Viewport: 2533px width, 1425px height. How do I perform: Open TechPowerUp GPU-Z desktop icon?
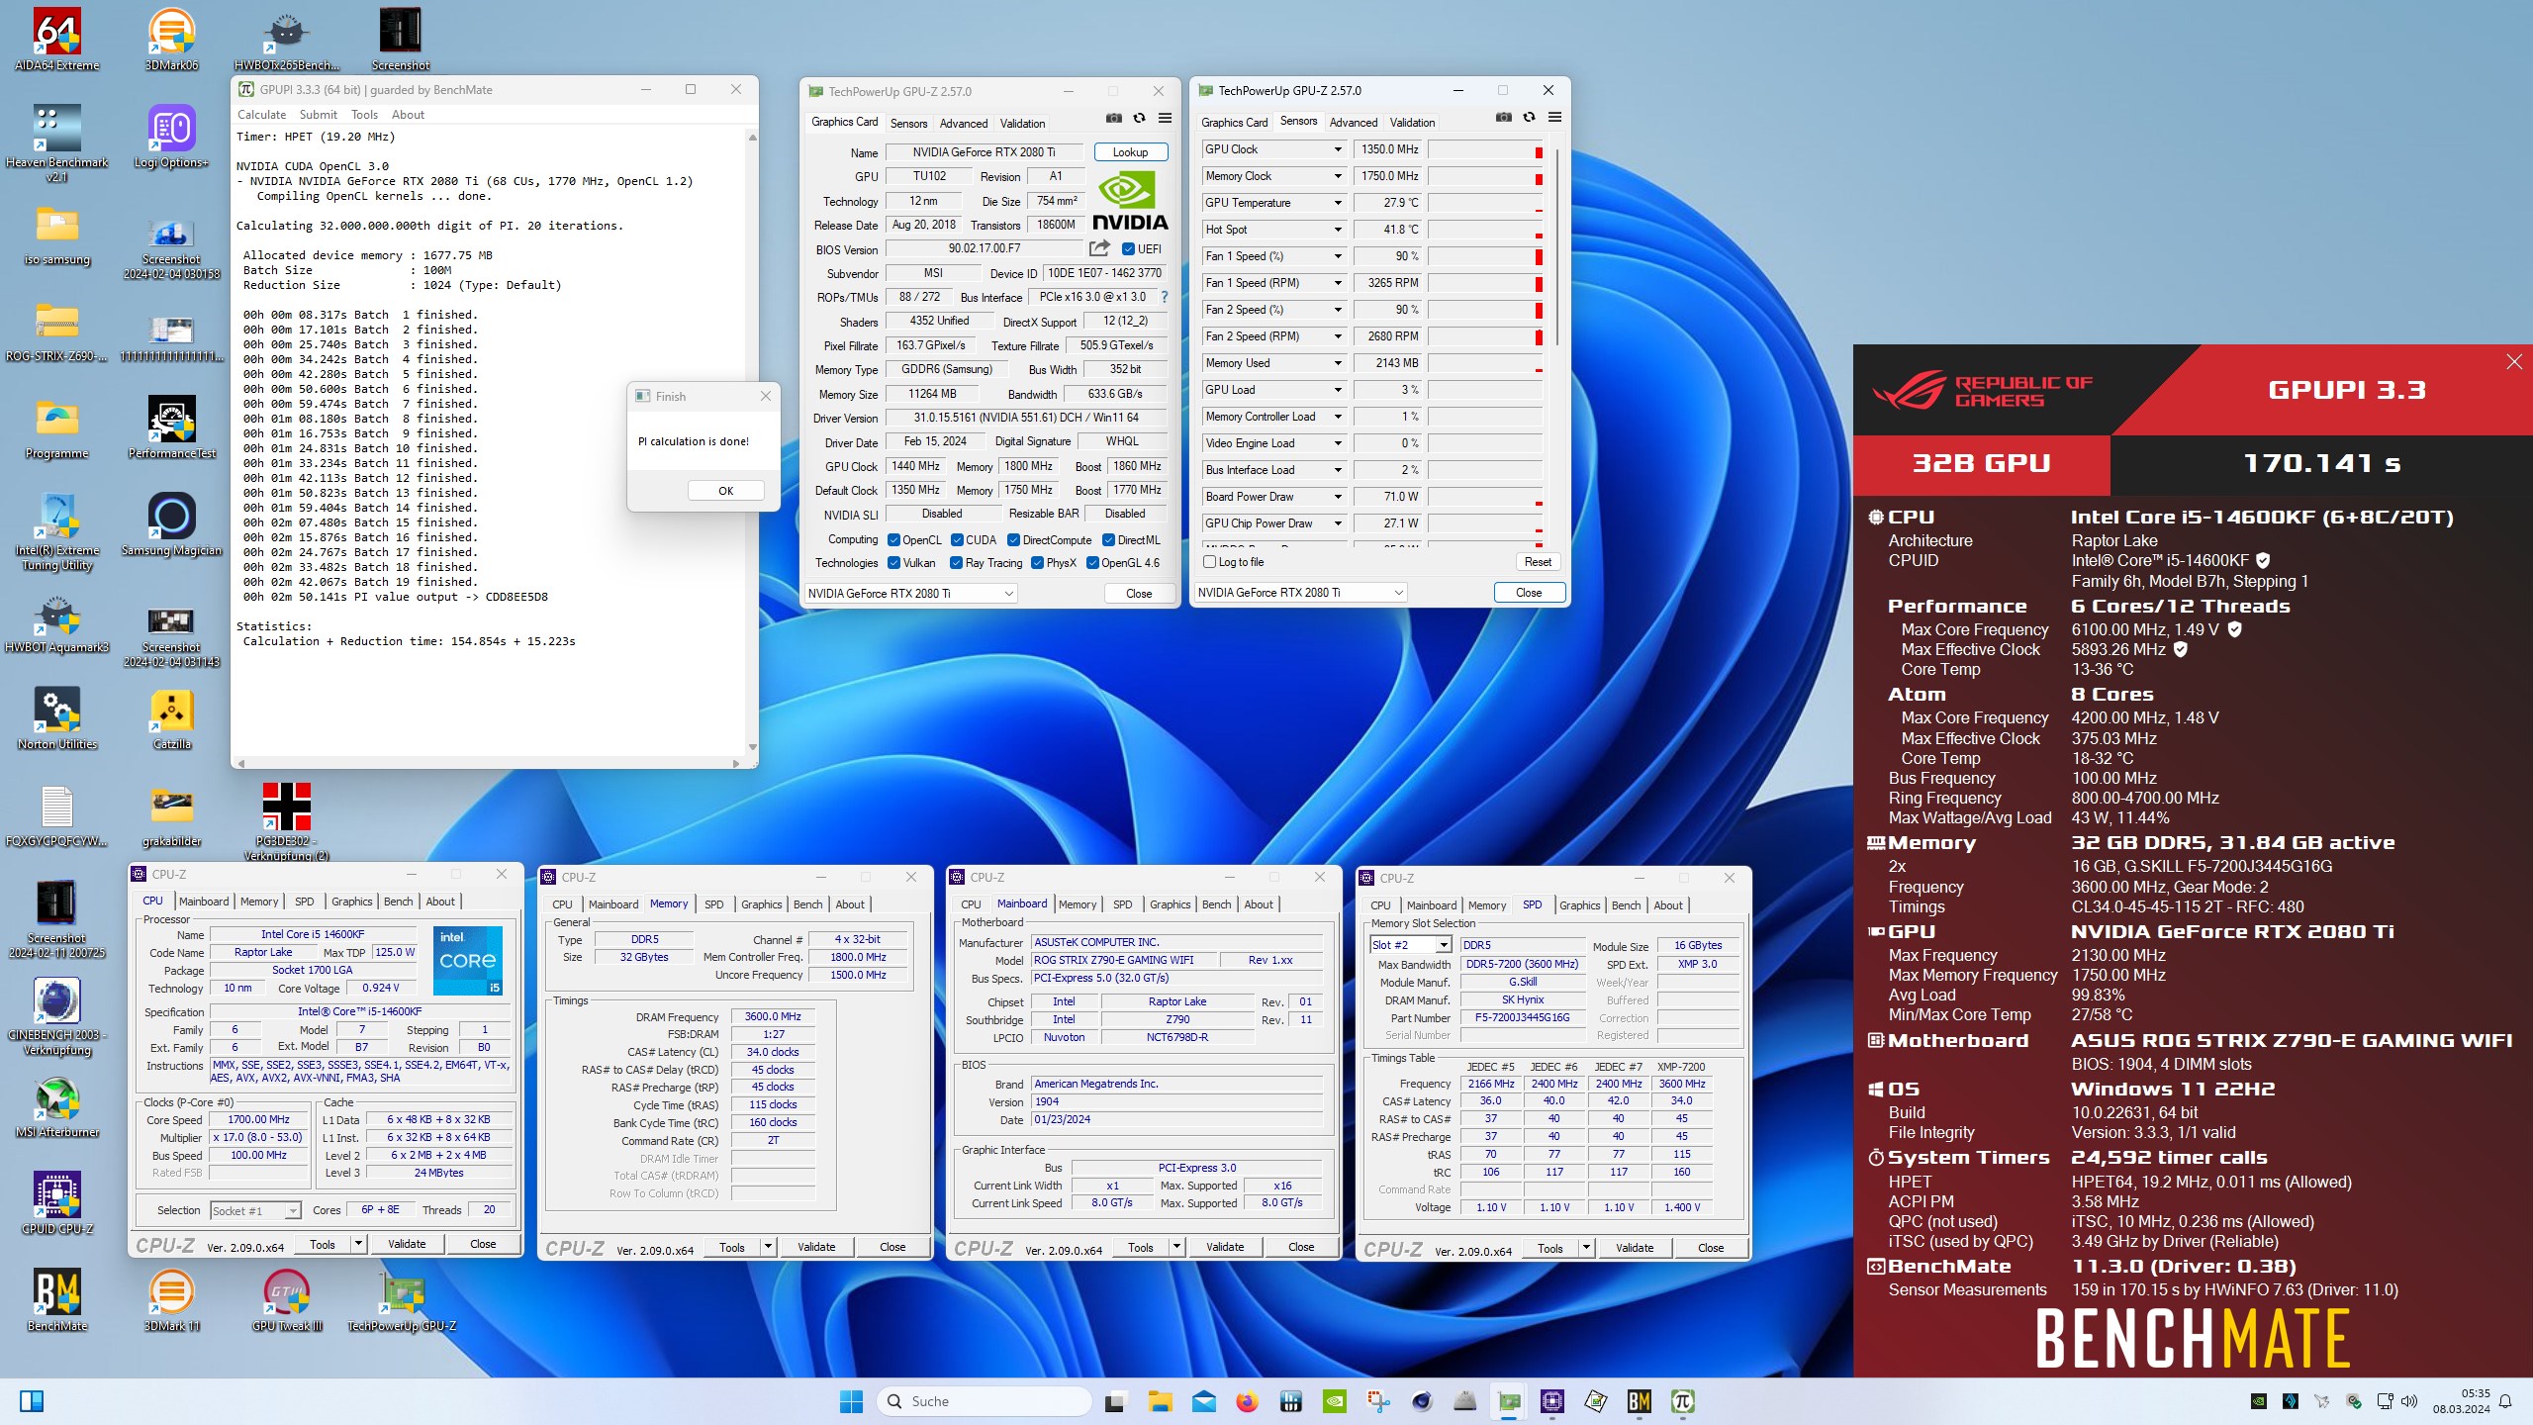pyautogui.click(x=401, y=1300)
